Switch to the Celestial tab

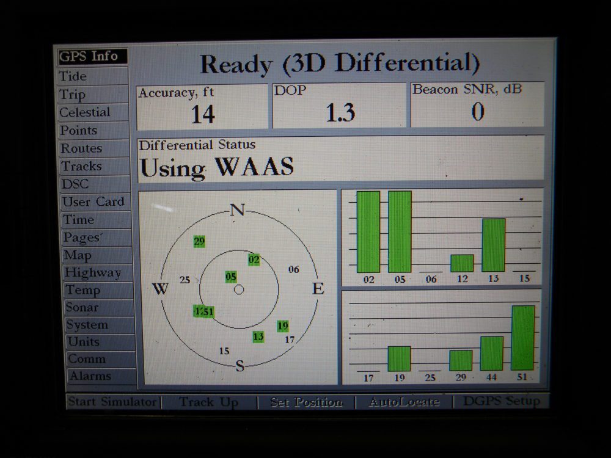93,112
